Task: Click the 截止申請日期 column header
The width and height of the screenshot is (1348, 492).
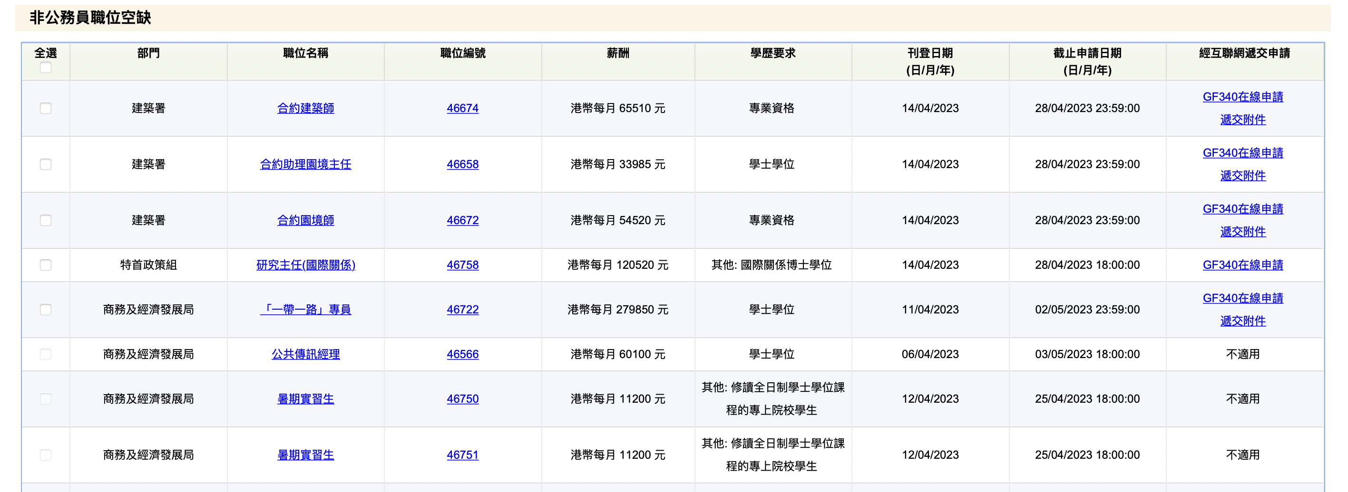Action: click(1087, 61)
